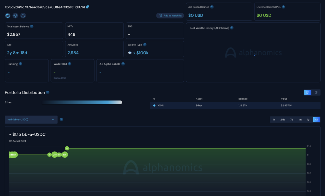Screen dimensions: 325x196
Task: Copy the wallet address with the copy icon
Action: [x=88, y=7]
